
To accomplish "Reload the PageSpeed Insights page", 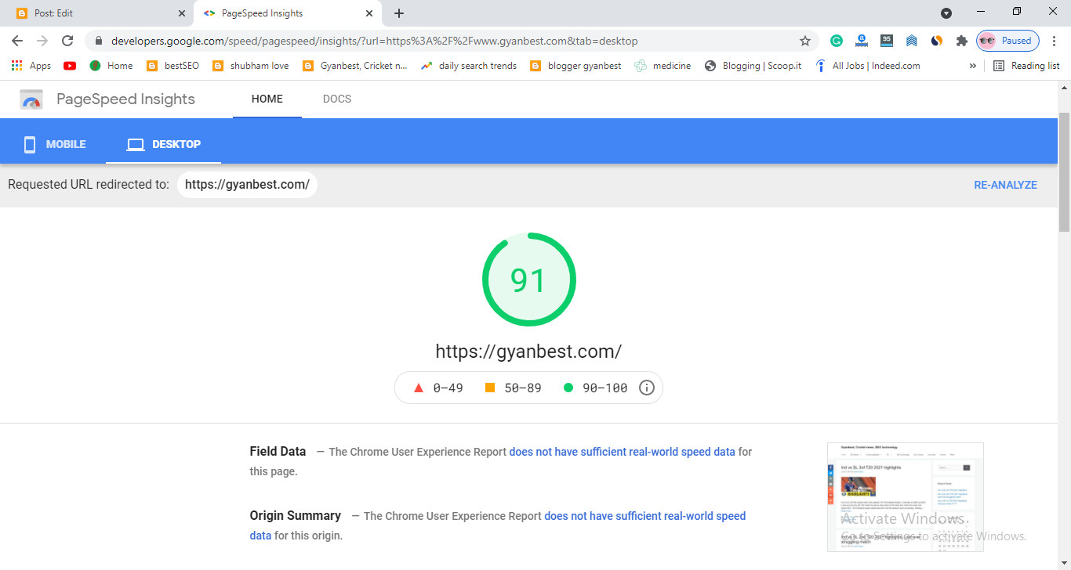I will coord(67,41).
